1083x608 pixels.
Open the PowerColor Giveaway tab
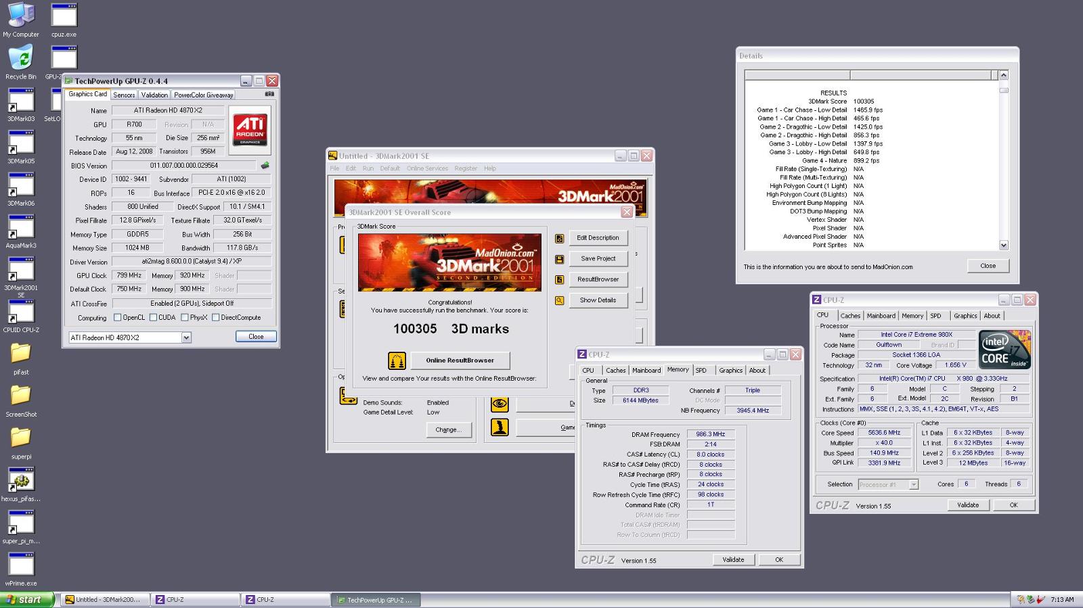point(204,95)
